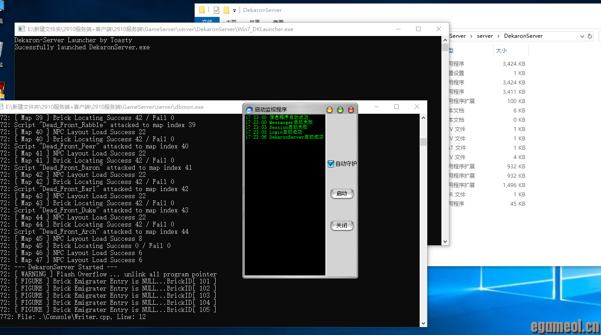Click the monitor program's magnifier title icon
Image resolution: width=601 pixels, height=335 pixels.
click(249, 110)
